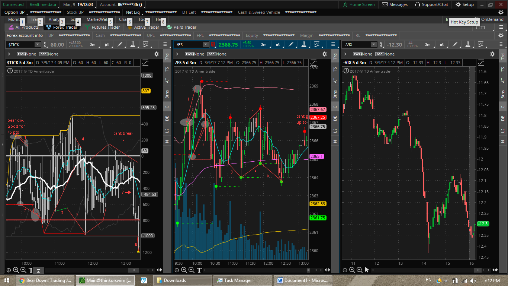
Task: Open -VIX chart settings gear
Action: tap(492, 54)
